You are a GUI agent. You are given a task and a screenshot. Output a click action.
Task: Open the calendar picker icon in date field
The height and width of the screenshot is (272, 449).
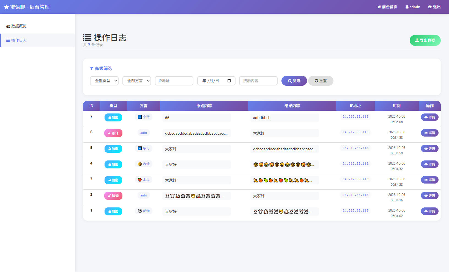tap(229, 81)
